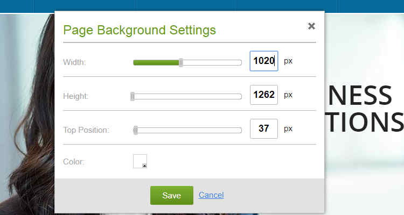Click the Width slider handle
The image size is (404, 215).
(x=181, y=62)
